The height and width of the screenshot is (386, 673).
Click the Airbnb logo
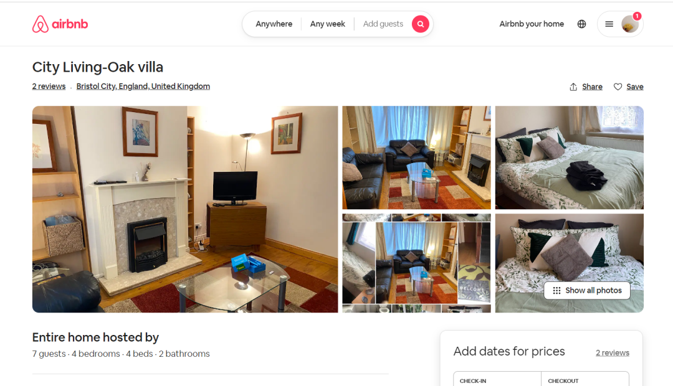point(60,24)
